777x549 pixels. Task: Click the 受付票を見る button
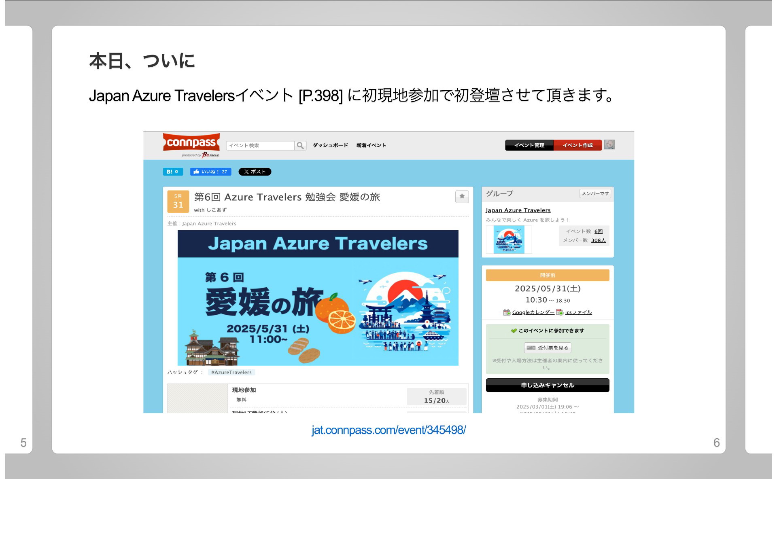548,348
